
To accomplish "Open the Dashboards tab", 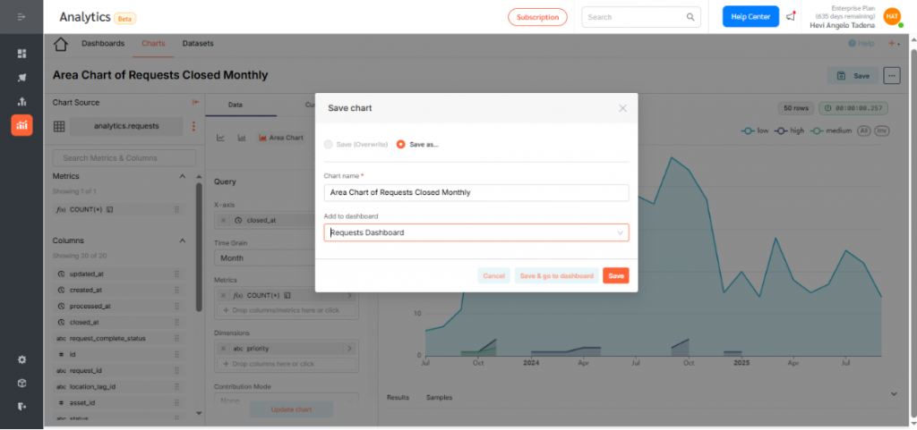I will click(x=103, y=43).
